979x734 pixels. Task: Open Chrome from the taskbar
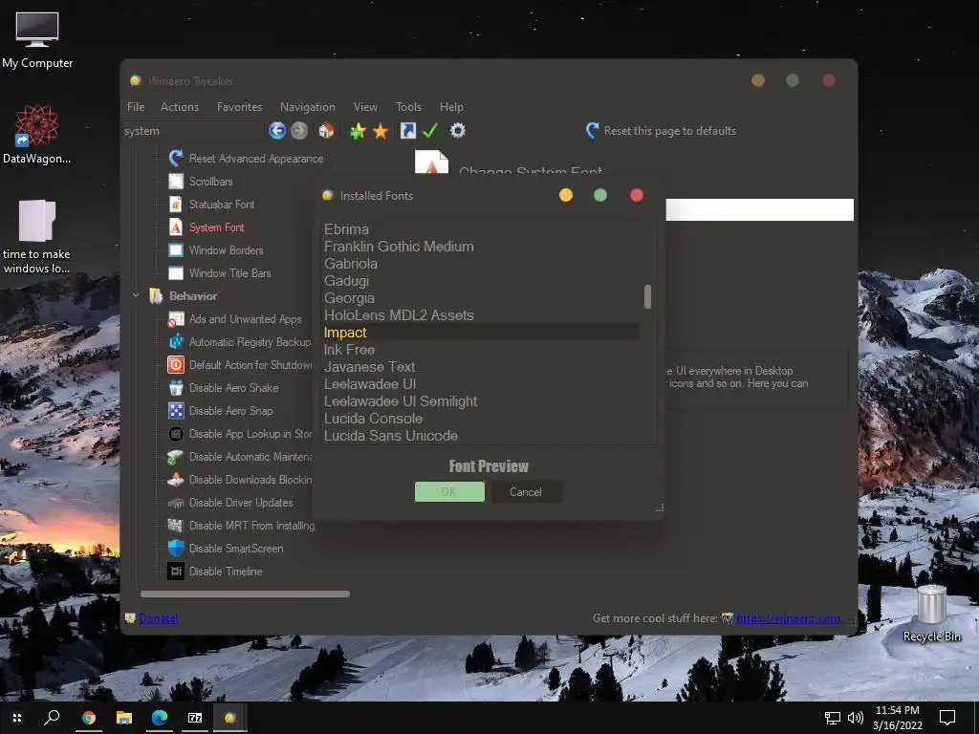89,718
